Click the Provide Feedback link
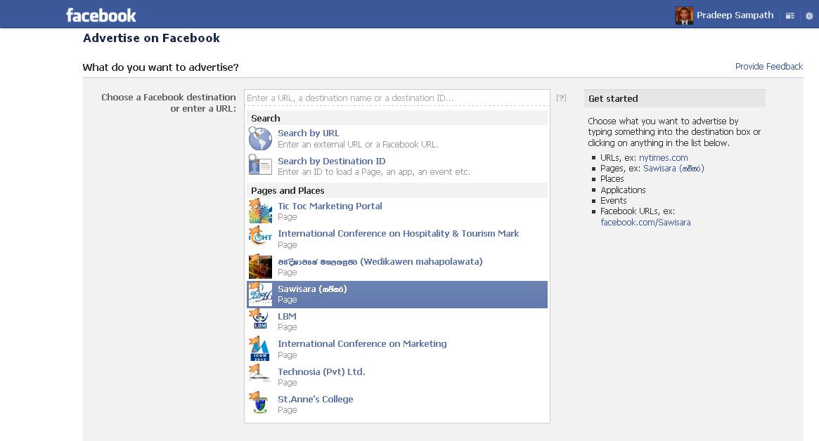819x441 pixels. click(x=769, y=66)
